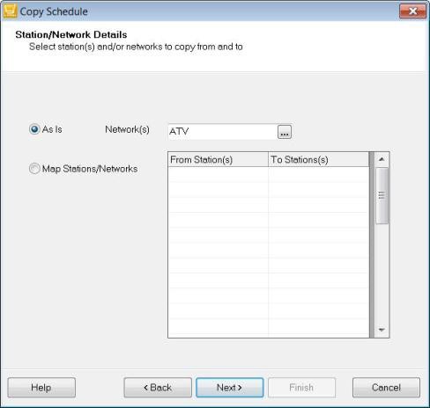Image resolution: width=430 pixels, height=408 pixels.
Task: Click the Copy Schedule title bar icon
Action: (x=10, y=11)
